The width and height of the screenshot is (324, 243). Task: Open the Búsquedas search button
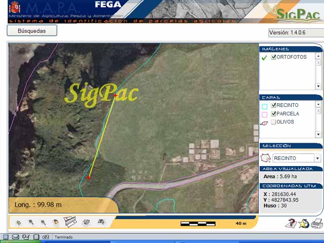coord(32,31)
